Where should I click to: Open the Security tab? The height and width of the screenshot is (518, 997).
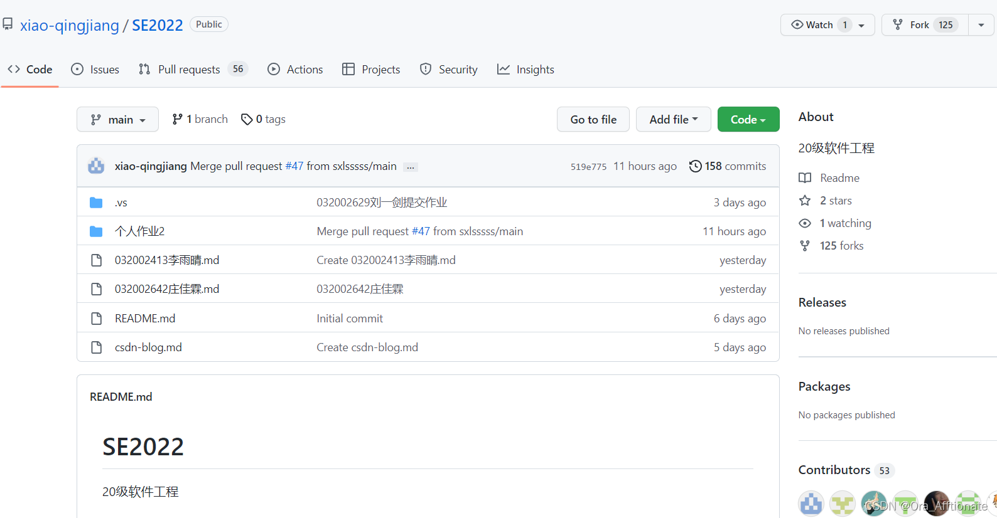tap(449, 70)
